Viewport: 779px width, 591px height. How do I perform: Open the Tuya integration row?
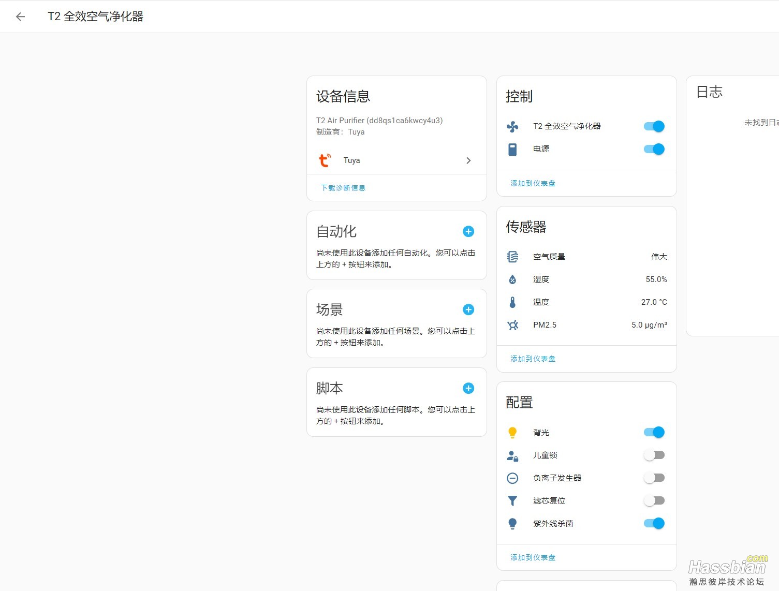click(x=396, y=160)
